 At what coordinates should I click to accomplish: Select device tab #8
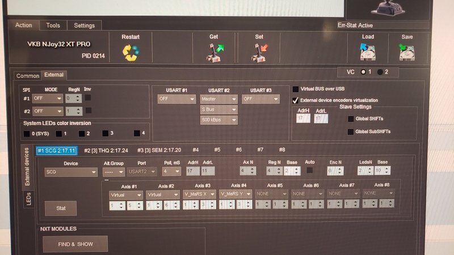tap(281, 150)
